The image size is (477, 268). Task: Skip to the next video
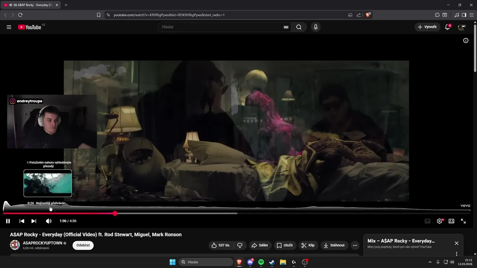coord(34,221)
